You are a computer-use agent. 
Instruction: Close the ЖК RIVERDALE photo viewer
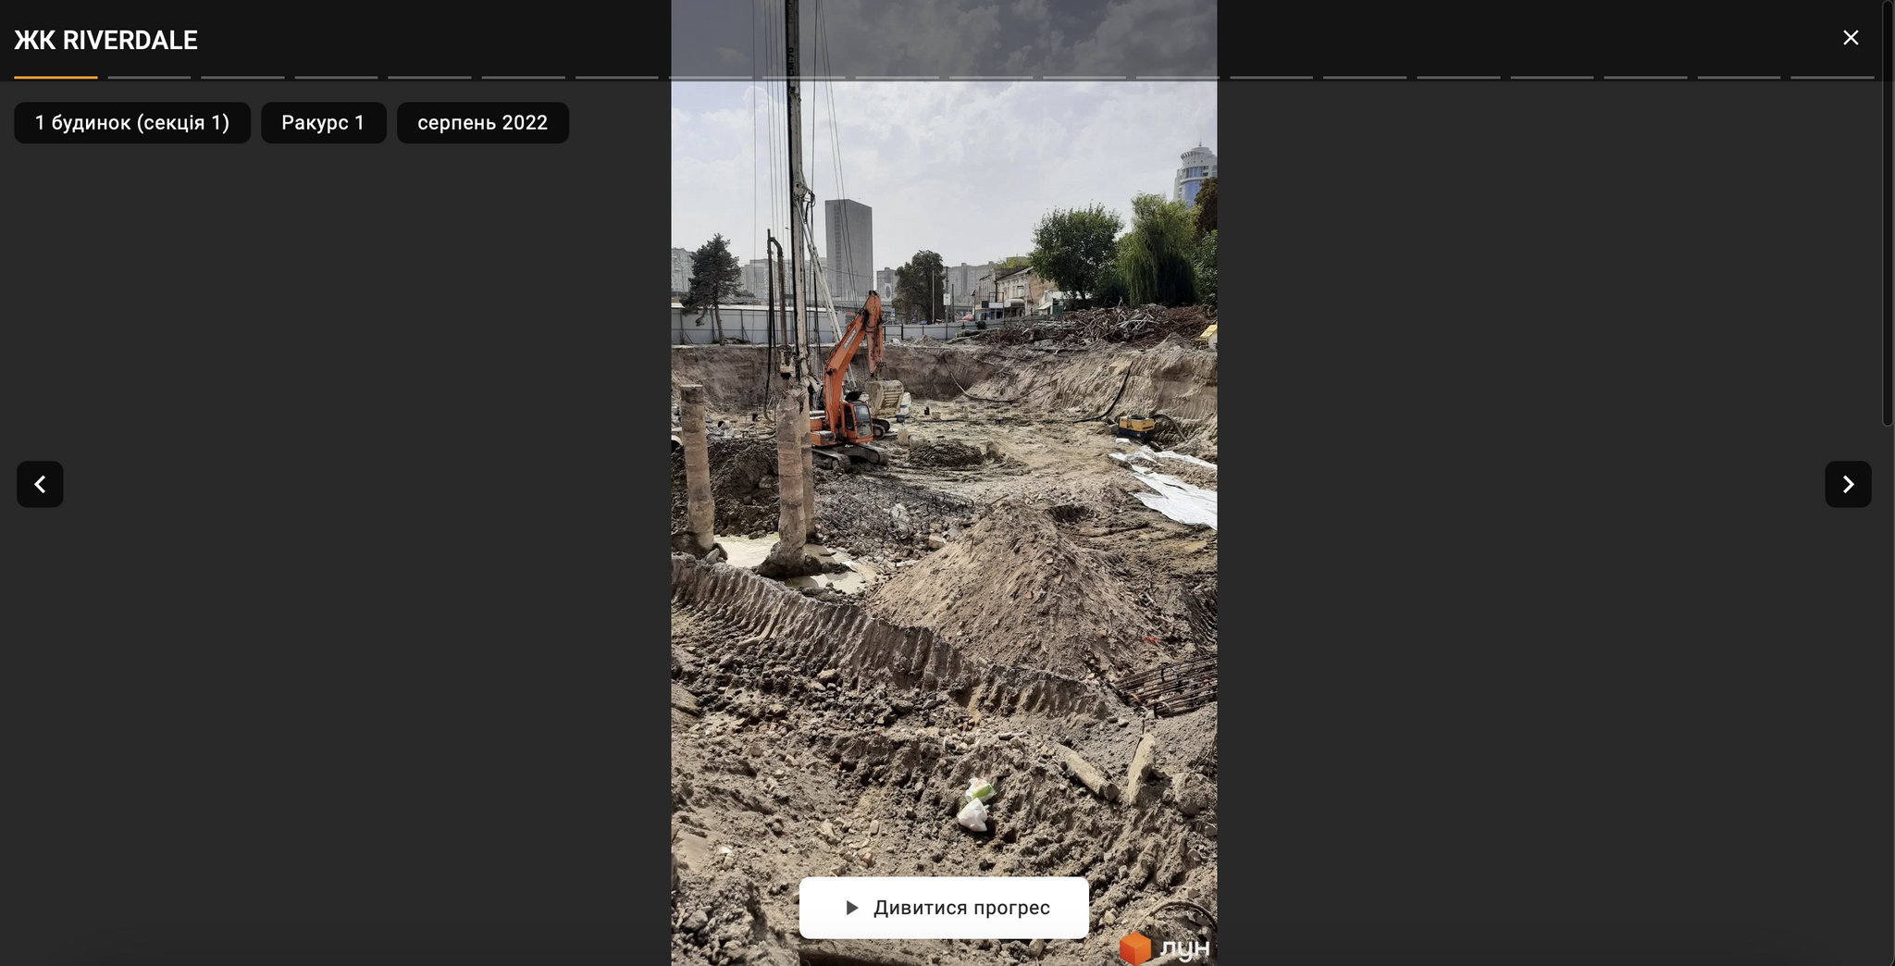coord(1850,38)
